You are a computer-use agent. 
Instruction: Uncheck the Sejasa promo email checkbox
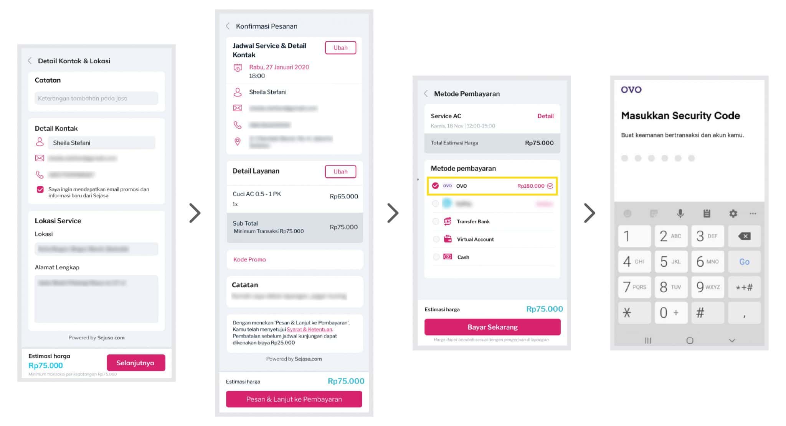(x=40, y=189)
